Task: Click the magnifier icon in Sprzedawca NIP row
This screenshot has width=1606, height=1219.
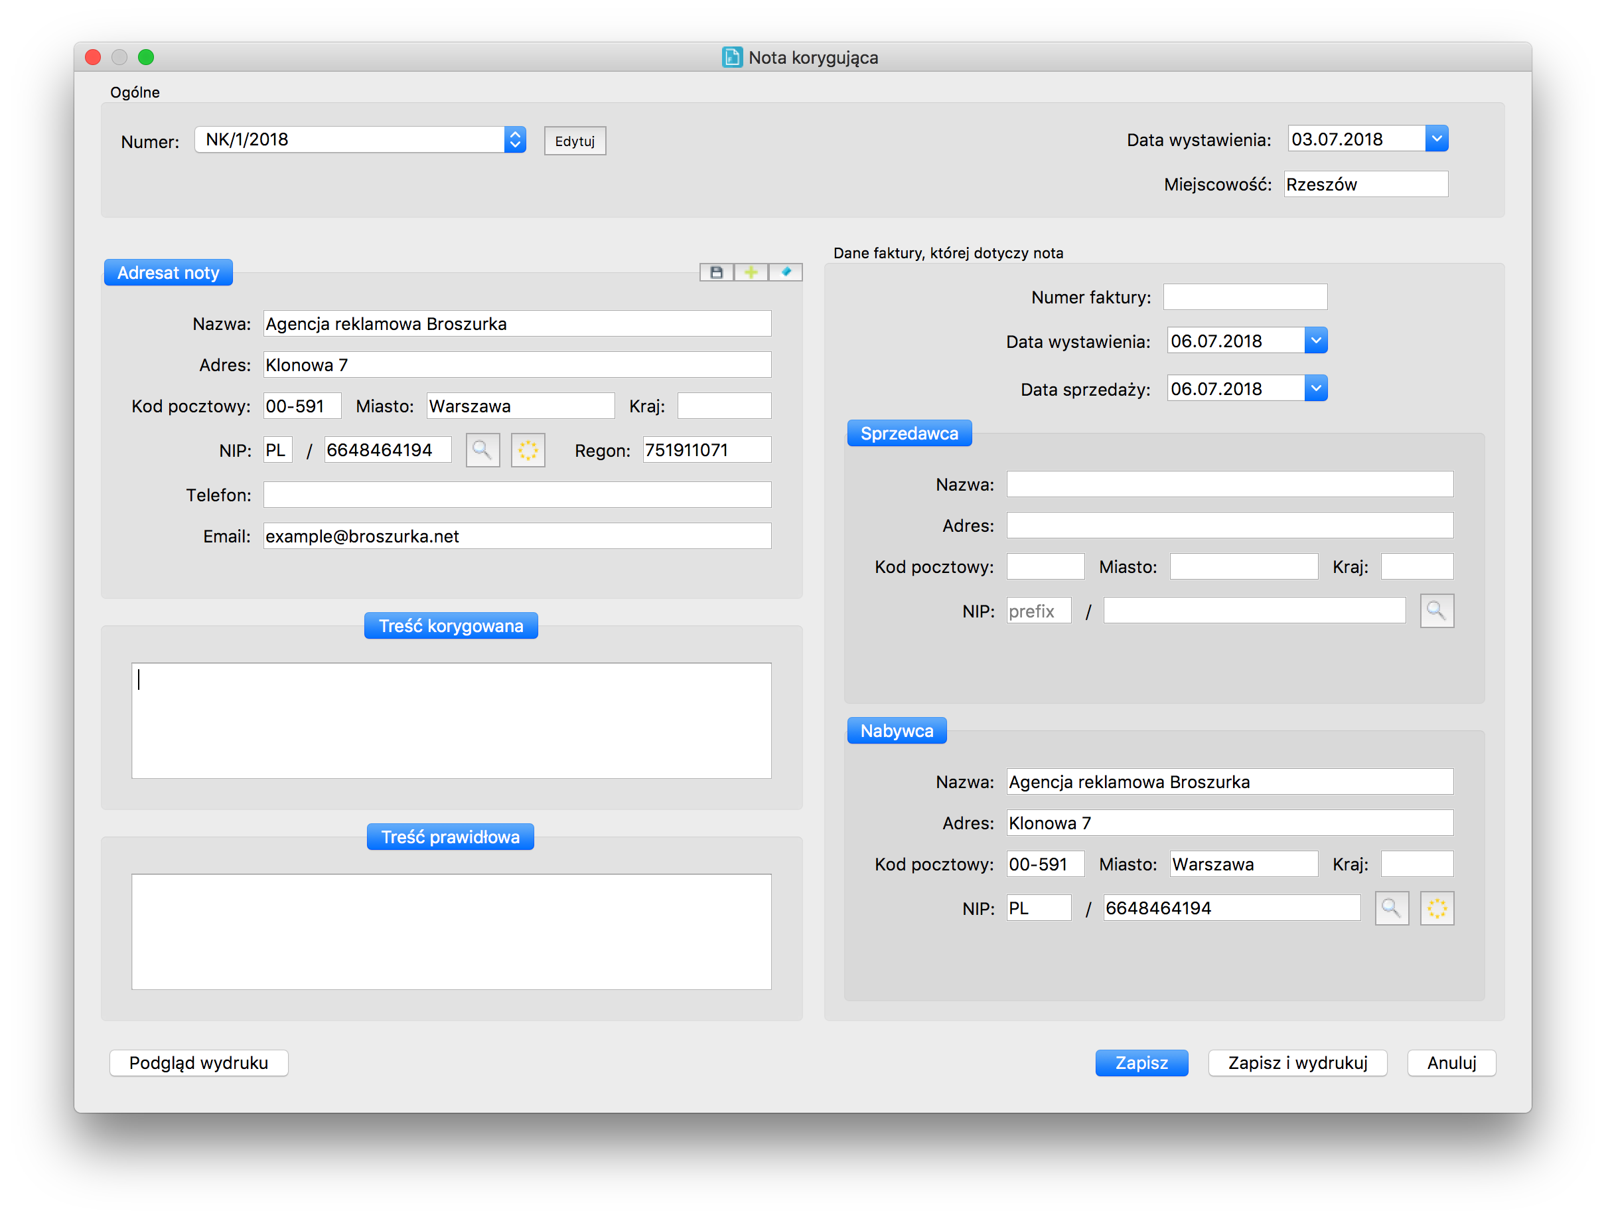Action: click(x=1436, y=611)
